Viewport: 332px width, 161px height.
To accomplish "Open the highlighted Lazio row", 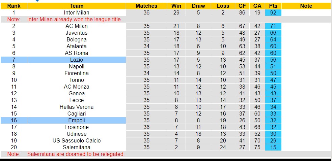I will coord(77,60).
